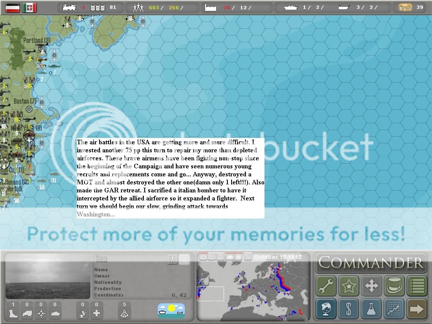Click the October 15 1942 date label
The width and height of the screenshot is (432, 324).
click(x=278, y=257)
